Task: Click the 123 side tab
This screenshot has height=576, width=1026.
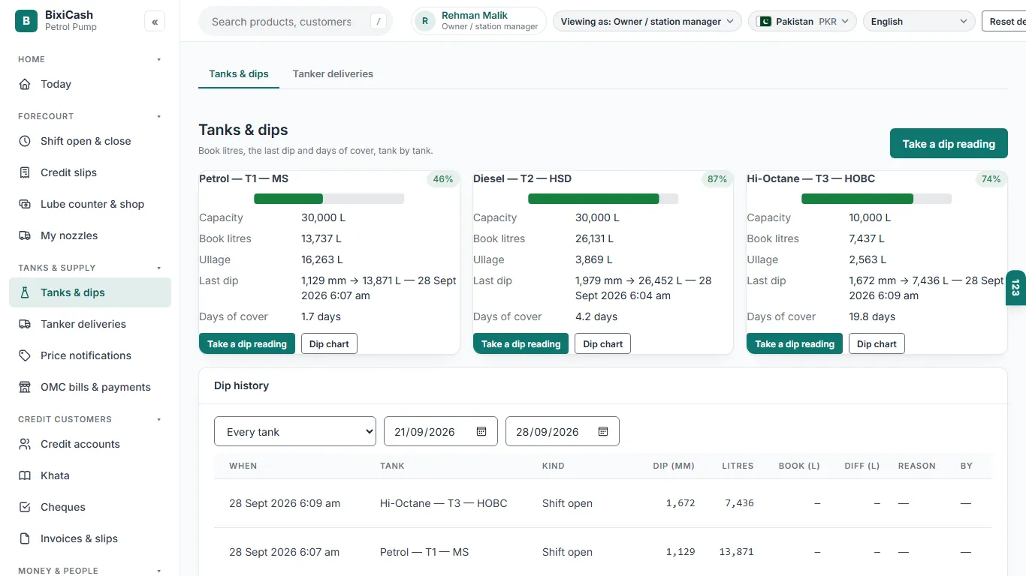Action: click(1015, 288)
